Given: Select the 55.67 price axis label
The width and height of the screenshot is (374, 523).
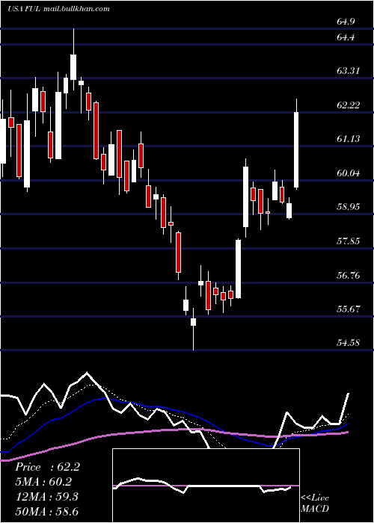Looking at the screenshot, I should (x=349, y=309).
